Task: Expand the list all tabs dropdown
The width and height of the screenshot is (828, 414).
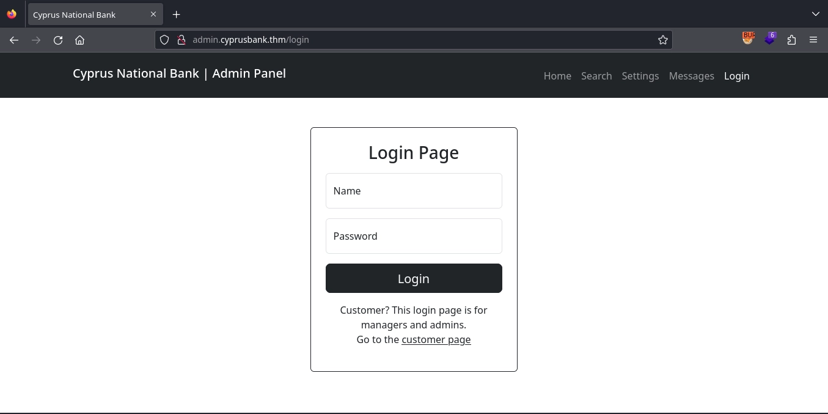Action: 815,14
